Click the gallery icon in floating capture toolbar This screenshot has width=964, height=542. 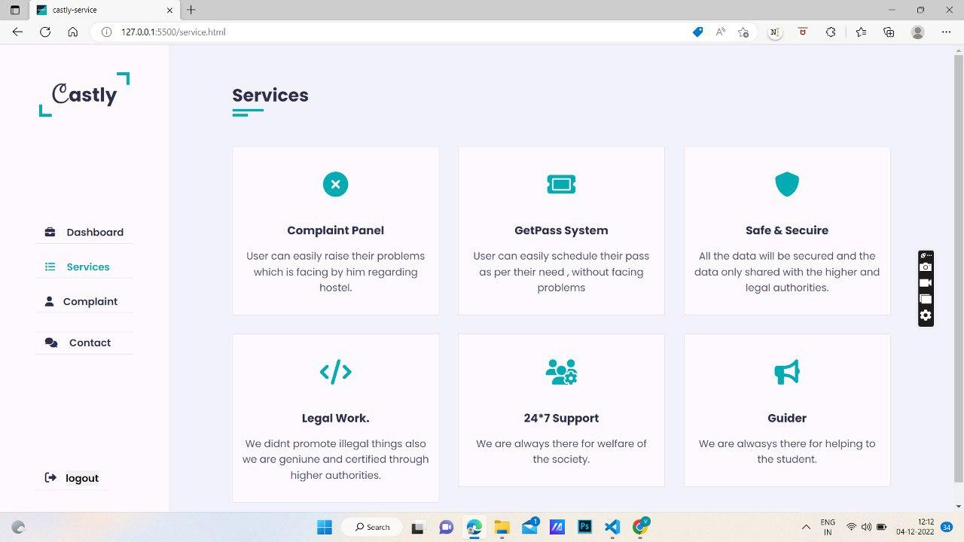[926, 299]
